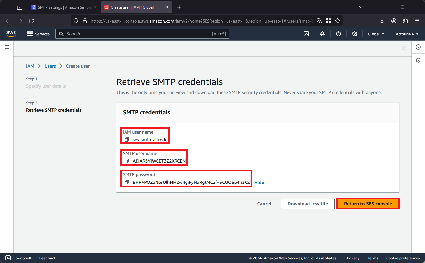
Task: Open the AWS side navigation hamburger menu
Action: coord(6,47)
